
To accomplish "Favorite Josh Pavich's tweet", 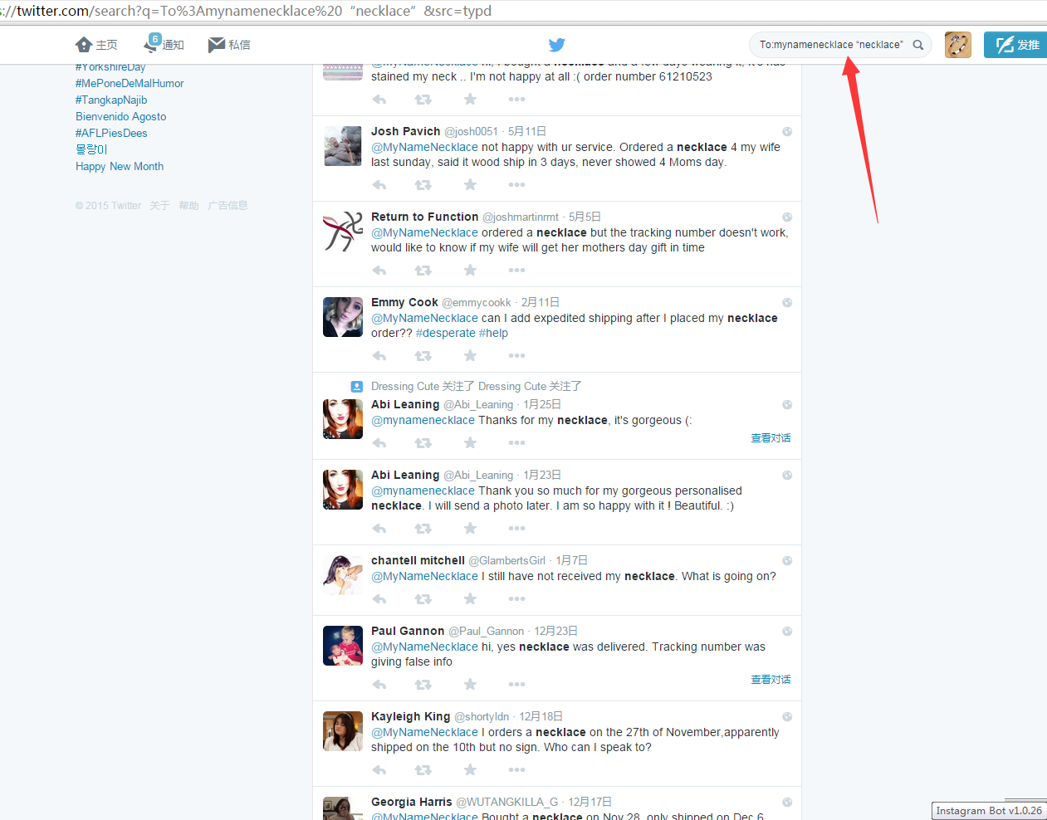I will coord(470,185).
